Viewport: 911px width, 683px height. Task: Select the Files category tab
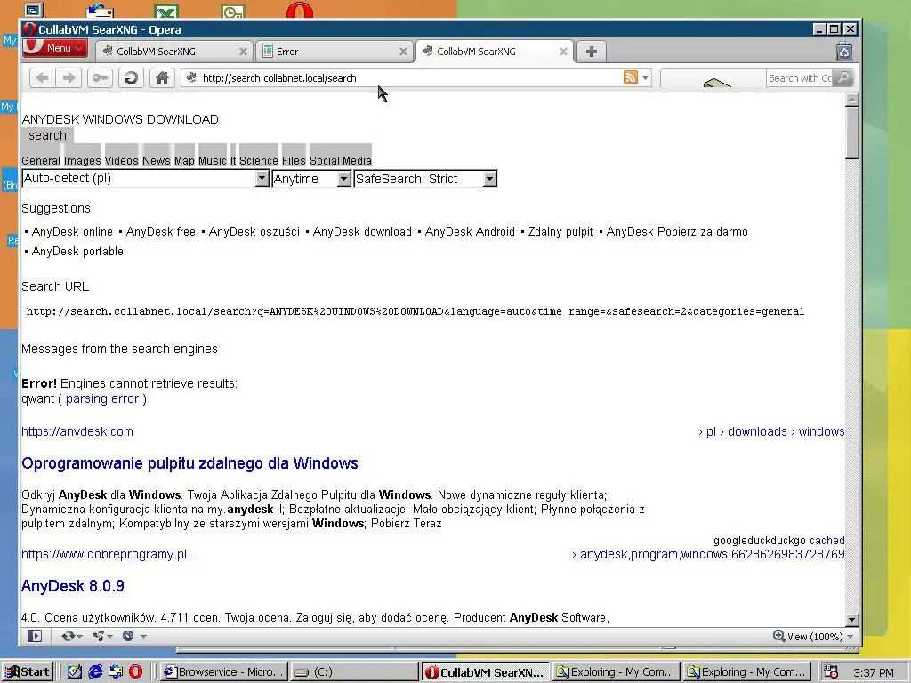[x=294, y=160]
